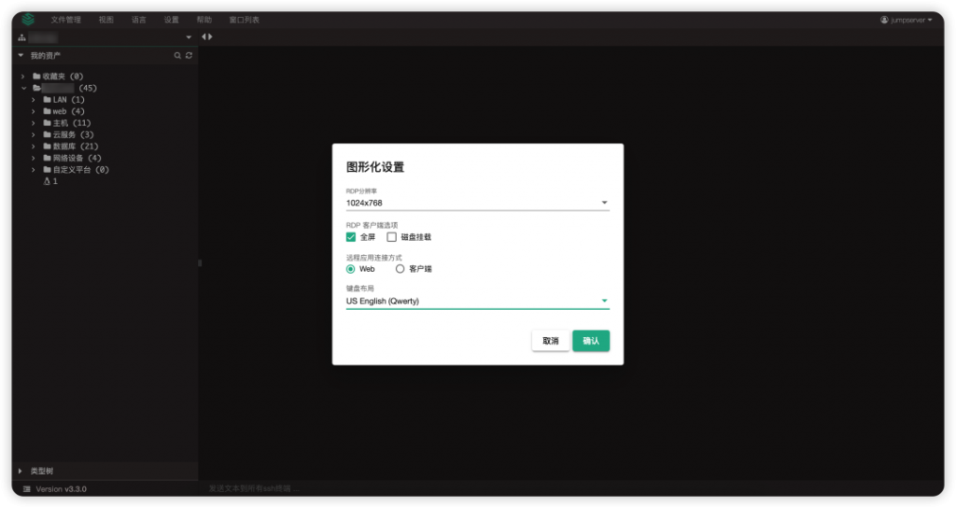Click the sidebar resize handle
Viewport: 956px width, 508px height.
coord(200,263)
